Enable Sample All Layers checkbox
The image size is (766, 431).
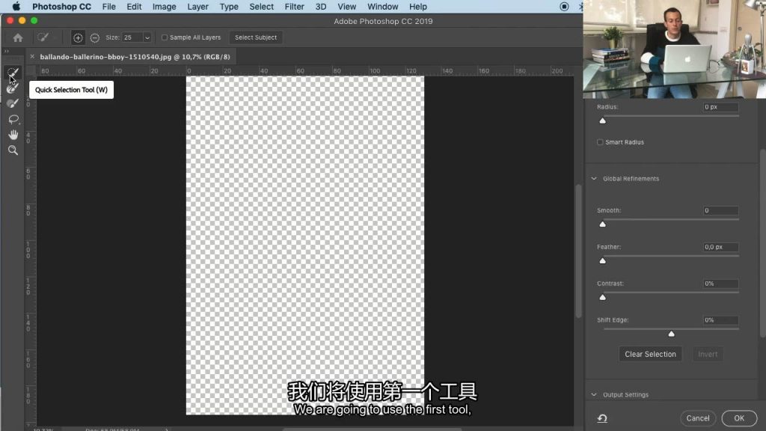165,37
